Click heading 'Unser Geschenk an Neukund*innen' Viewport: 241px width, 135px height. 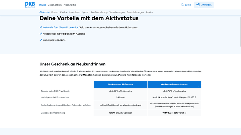[x=72, y=64]
